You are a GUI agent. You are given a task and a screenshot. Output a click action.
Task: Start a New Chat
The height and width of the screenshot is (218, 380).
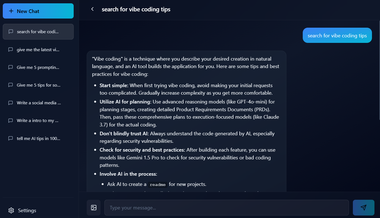click(x=38, y=11)
